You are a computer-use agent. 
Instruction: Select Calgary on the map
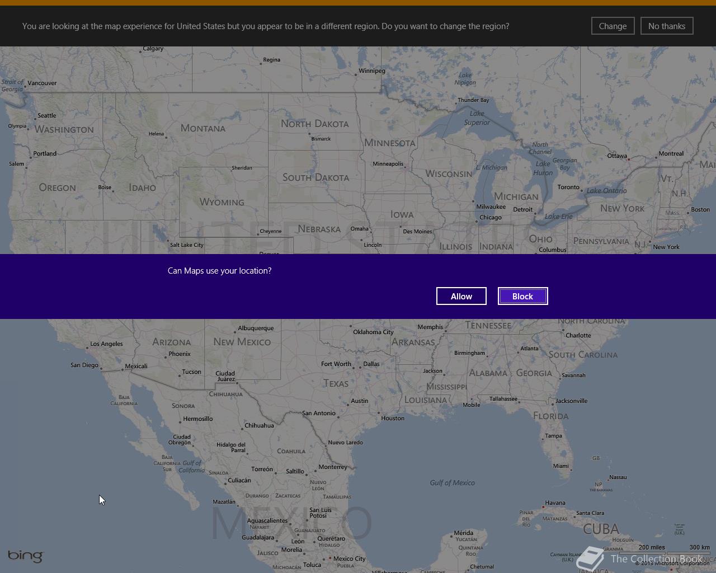point(153,48)
